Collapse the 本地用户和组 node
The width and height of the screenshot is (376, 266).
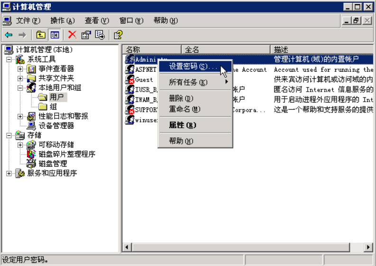click(x=20, y=88)
